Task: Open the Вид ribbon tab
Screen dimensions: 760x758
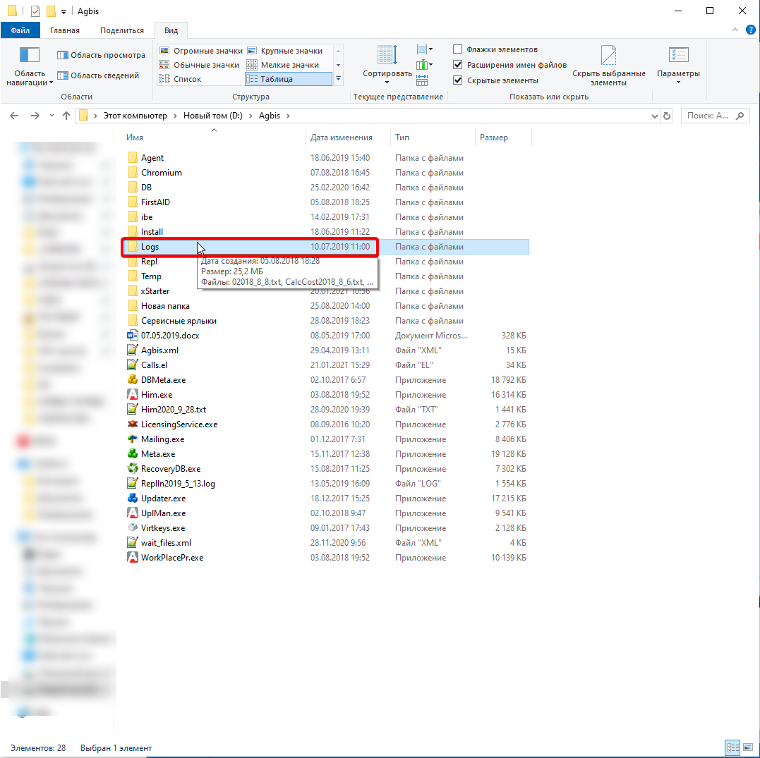Action: pyautogui.click(x=171, y=30)
